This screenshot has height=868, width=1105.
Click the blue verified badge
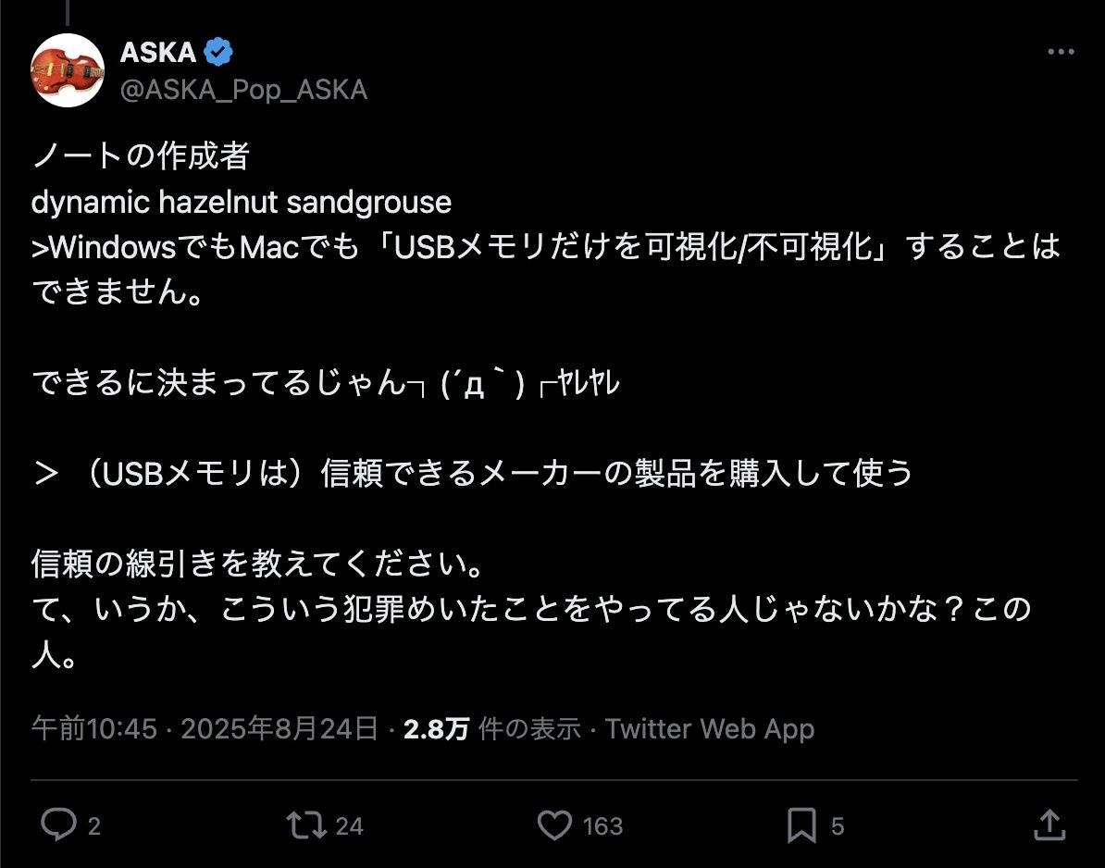(x=217, y=53)
